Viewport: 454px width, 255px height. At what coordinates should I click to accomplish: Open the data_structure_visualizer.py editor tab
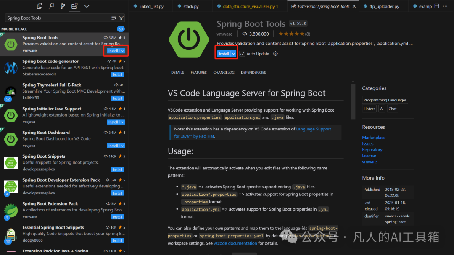click(x=249, y=6)
